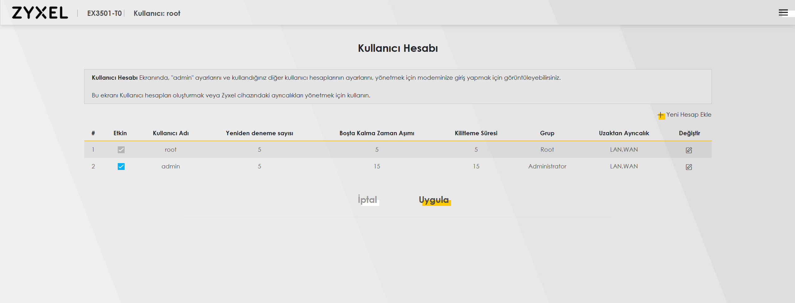The width and height of the screenshot is (795, 303).
Task: Cancel changes with the İptal button
Action: [x=368, y=199]
